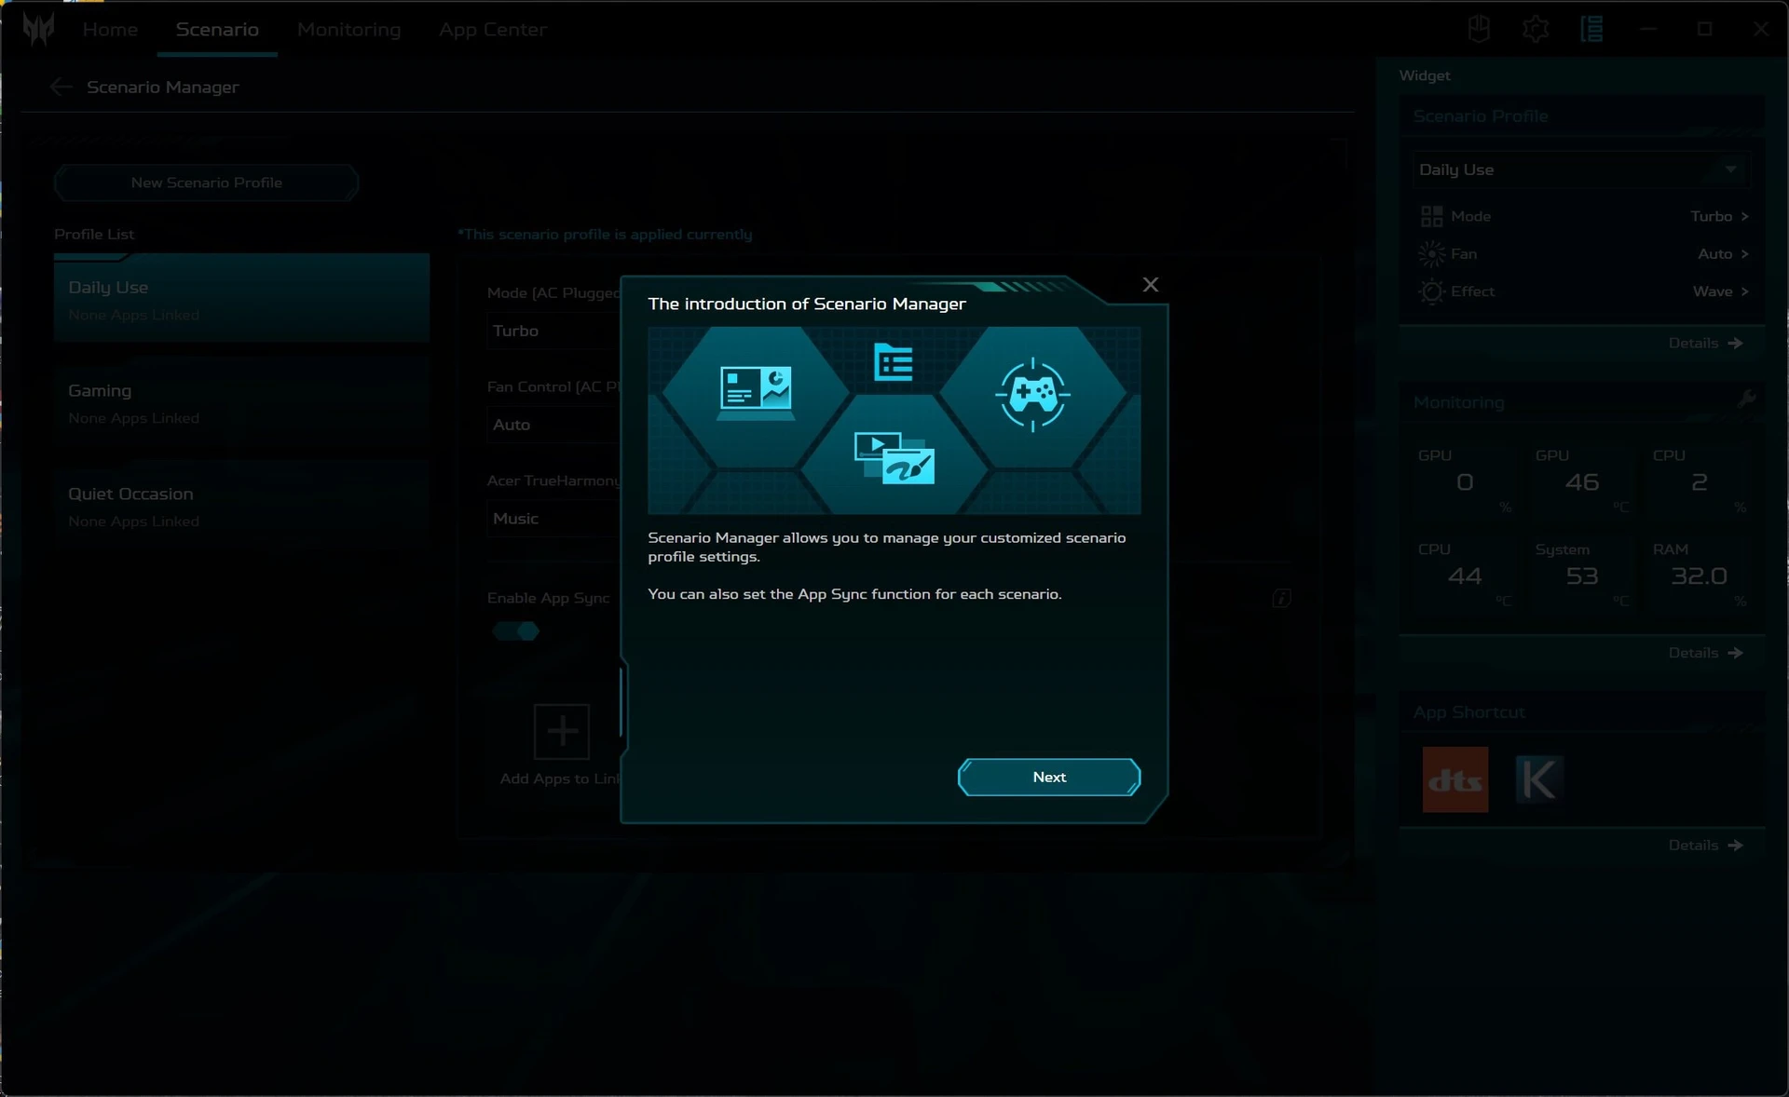This screenshot has width=1789, height=1097.
Task: Open settings gear icon
Action: pyautogui.click(x=1536, y=30)
